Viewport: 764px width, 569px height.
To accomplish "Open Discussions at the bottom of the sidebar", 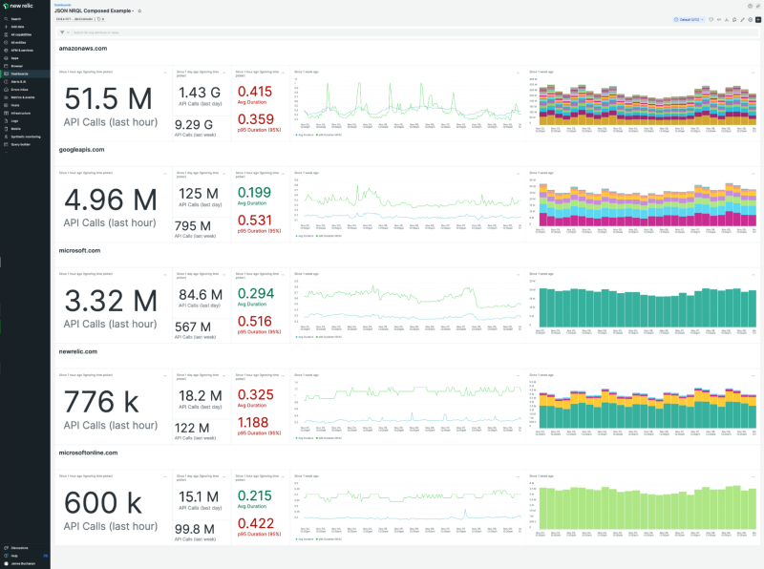I will (19, 549).
